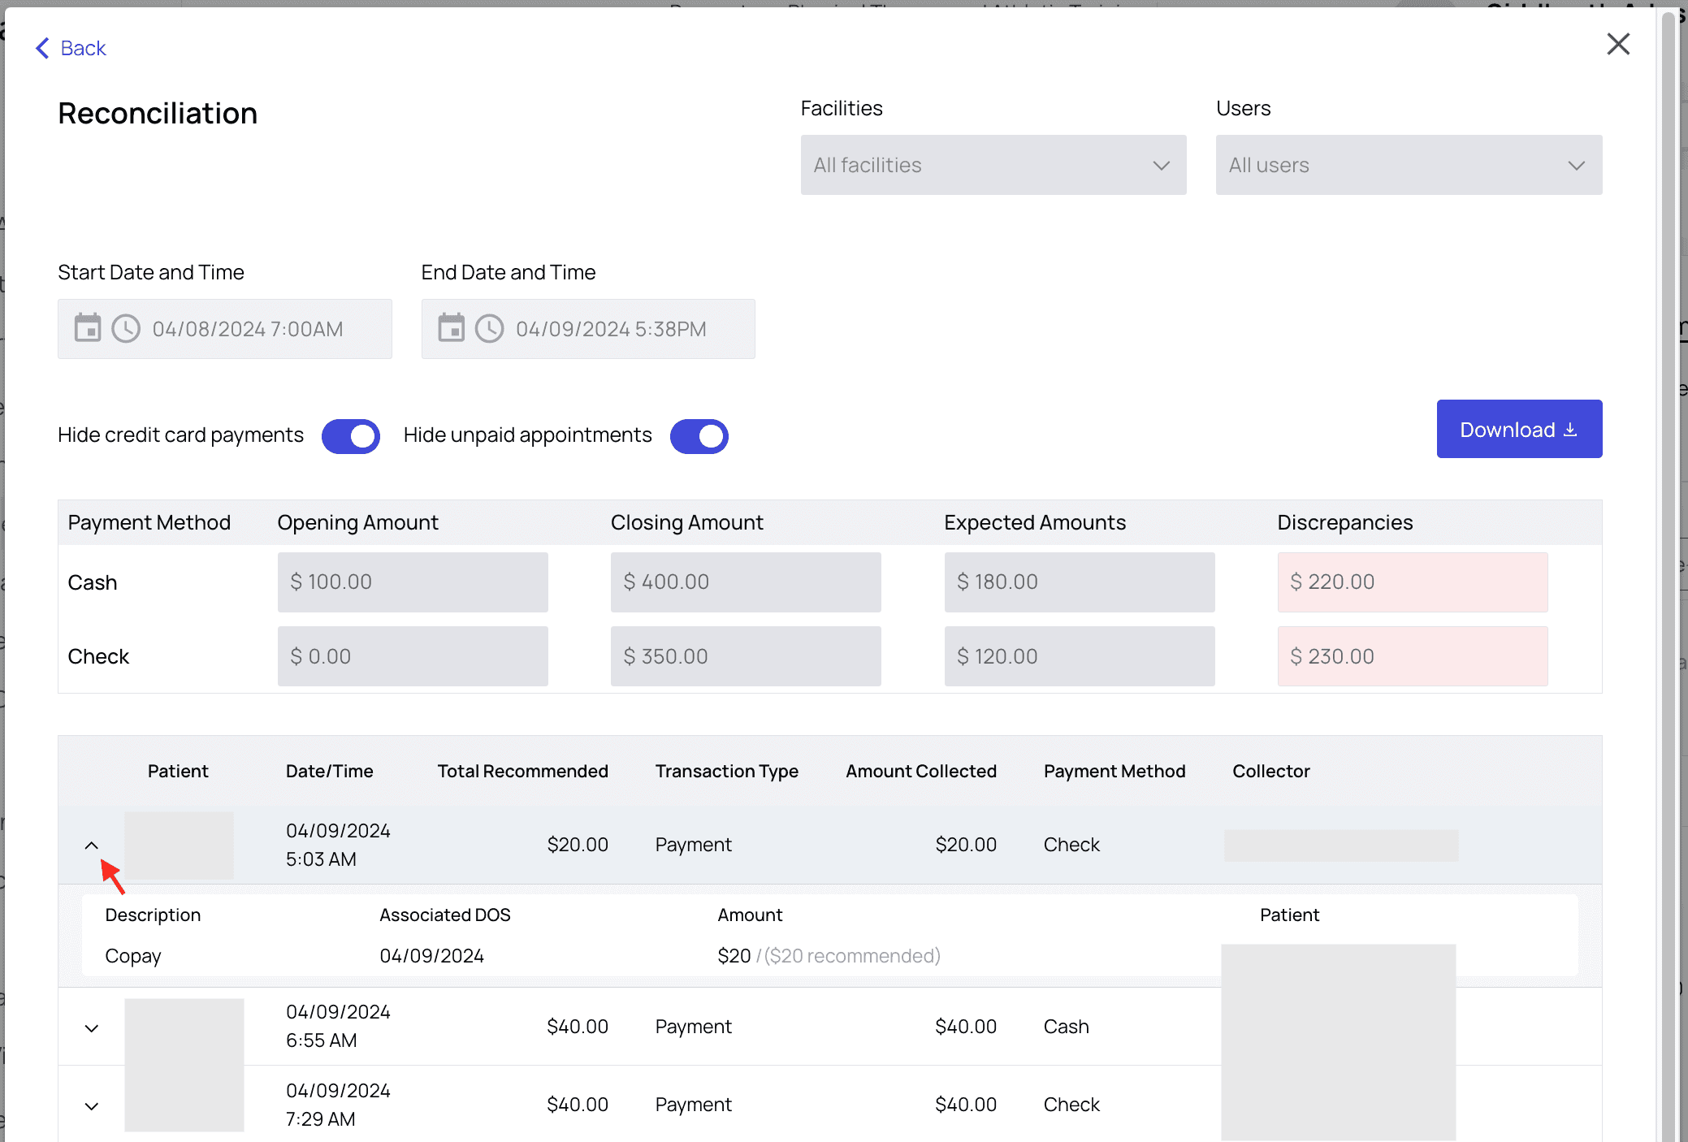Collapse the 5:03 AM payment row

92,846
